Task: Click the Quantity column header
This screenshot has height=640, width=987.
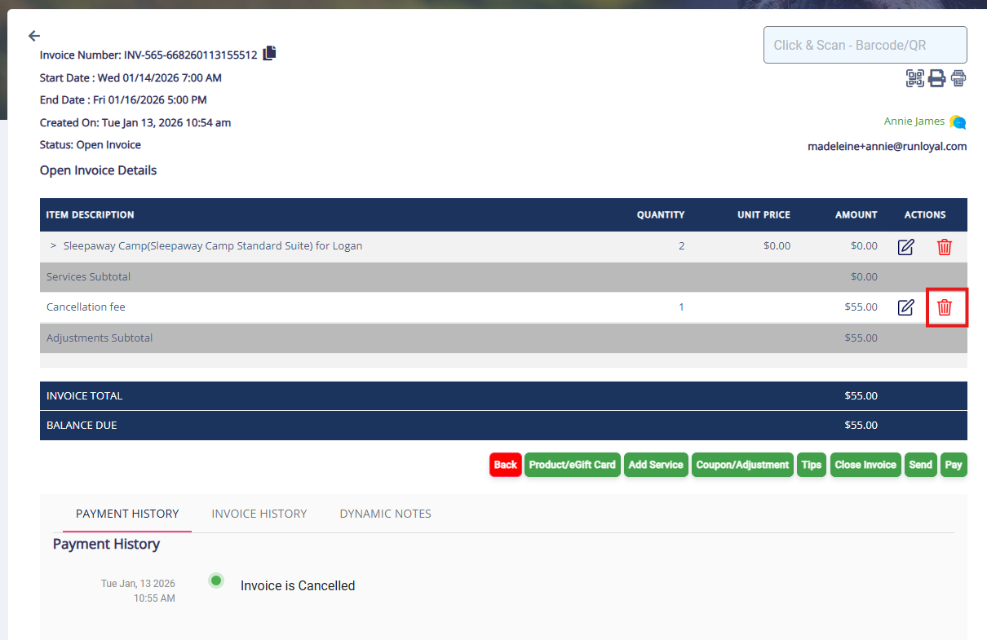Action: click(661, 215)
